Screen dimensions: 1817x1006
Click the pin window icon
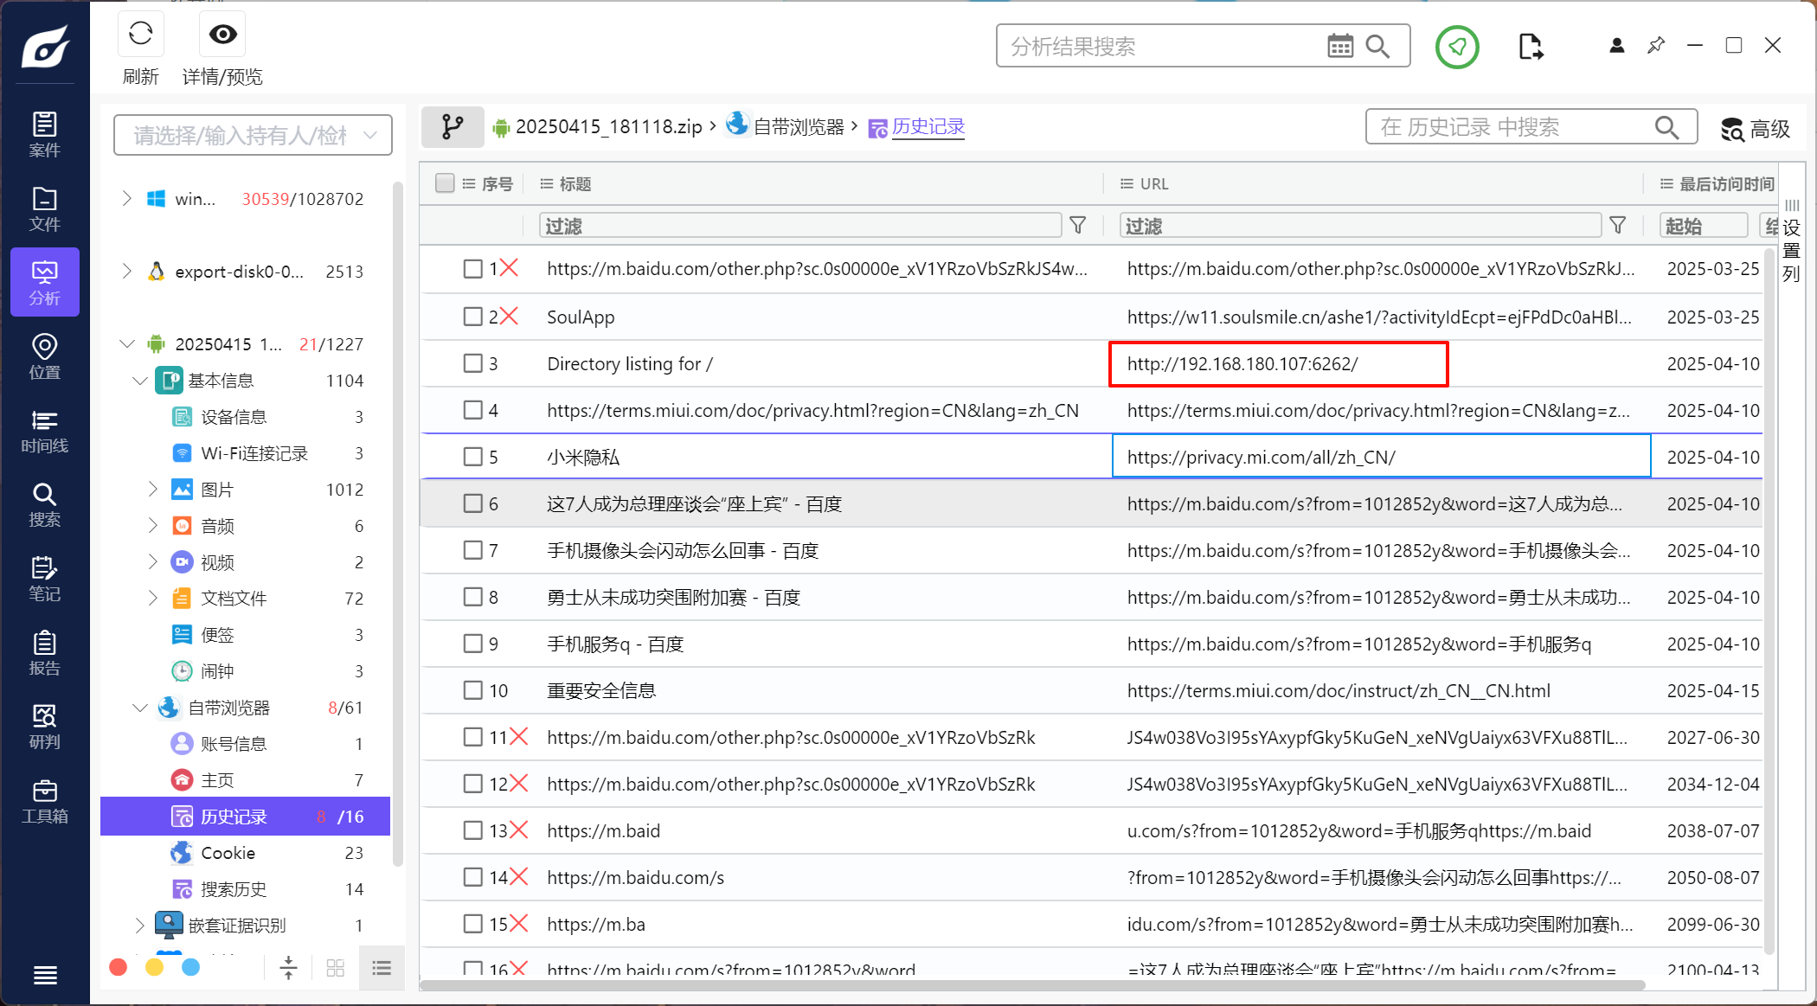click(1656, 45)
